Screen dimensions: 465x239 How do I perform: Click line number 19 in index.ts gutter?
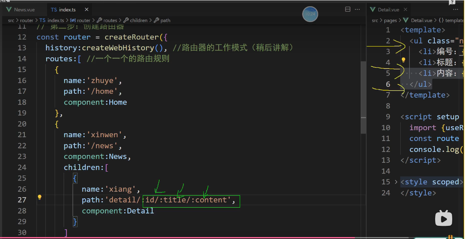click(22, 113)
